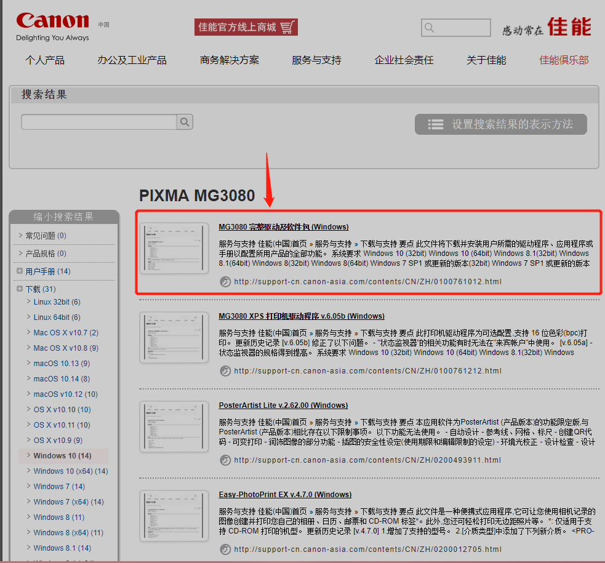The height and width of the screenshot is (563, 605).
Task: Filter by Windows 8 (x64) (11)
Action: (x=68, y=533)
